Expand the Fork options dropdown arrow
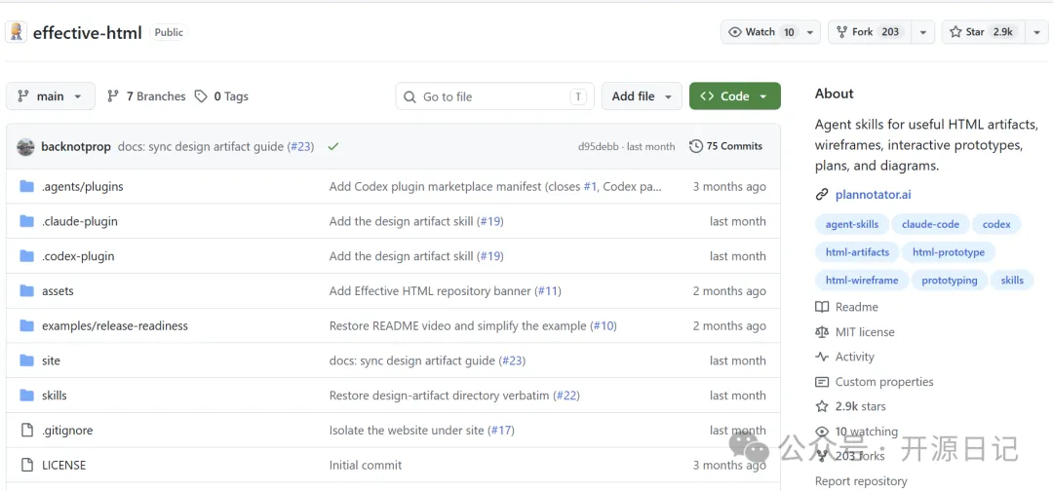The width and height of the screenshot is (1053, 491). [923, 32]
